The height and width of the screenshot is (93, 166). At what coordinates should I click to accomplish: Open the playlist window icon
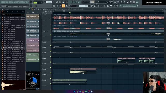click(92, 6)
